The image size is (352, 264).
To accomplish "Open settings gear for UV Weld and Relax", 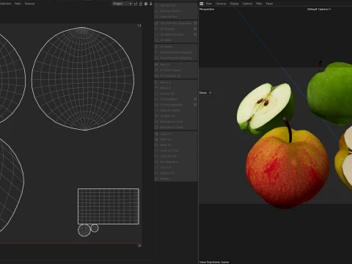I will tap(195, 34).
